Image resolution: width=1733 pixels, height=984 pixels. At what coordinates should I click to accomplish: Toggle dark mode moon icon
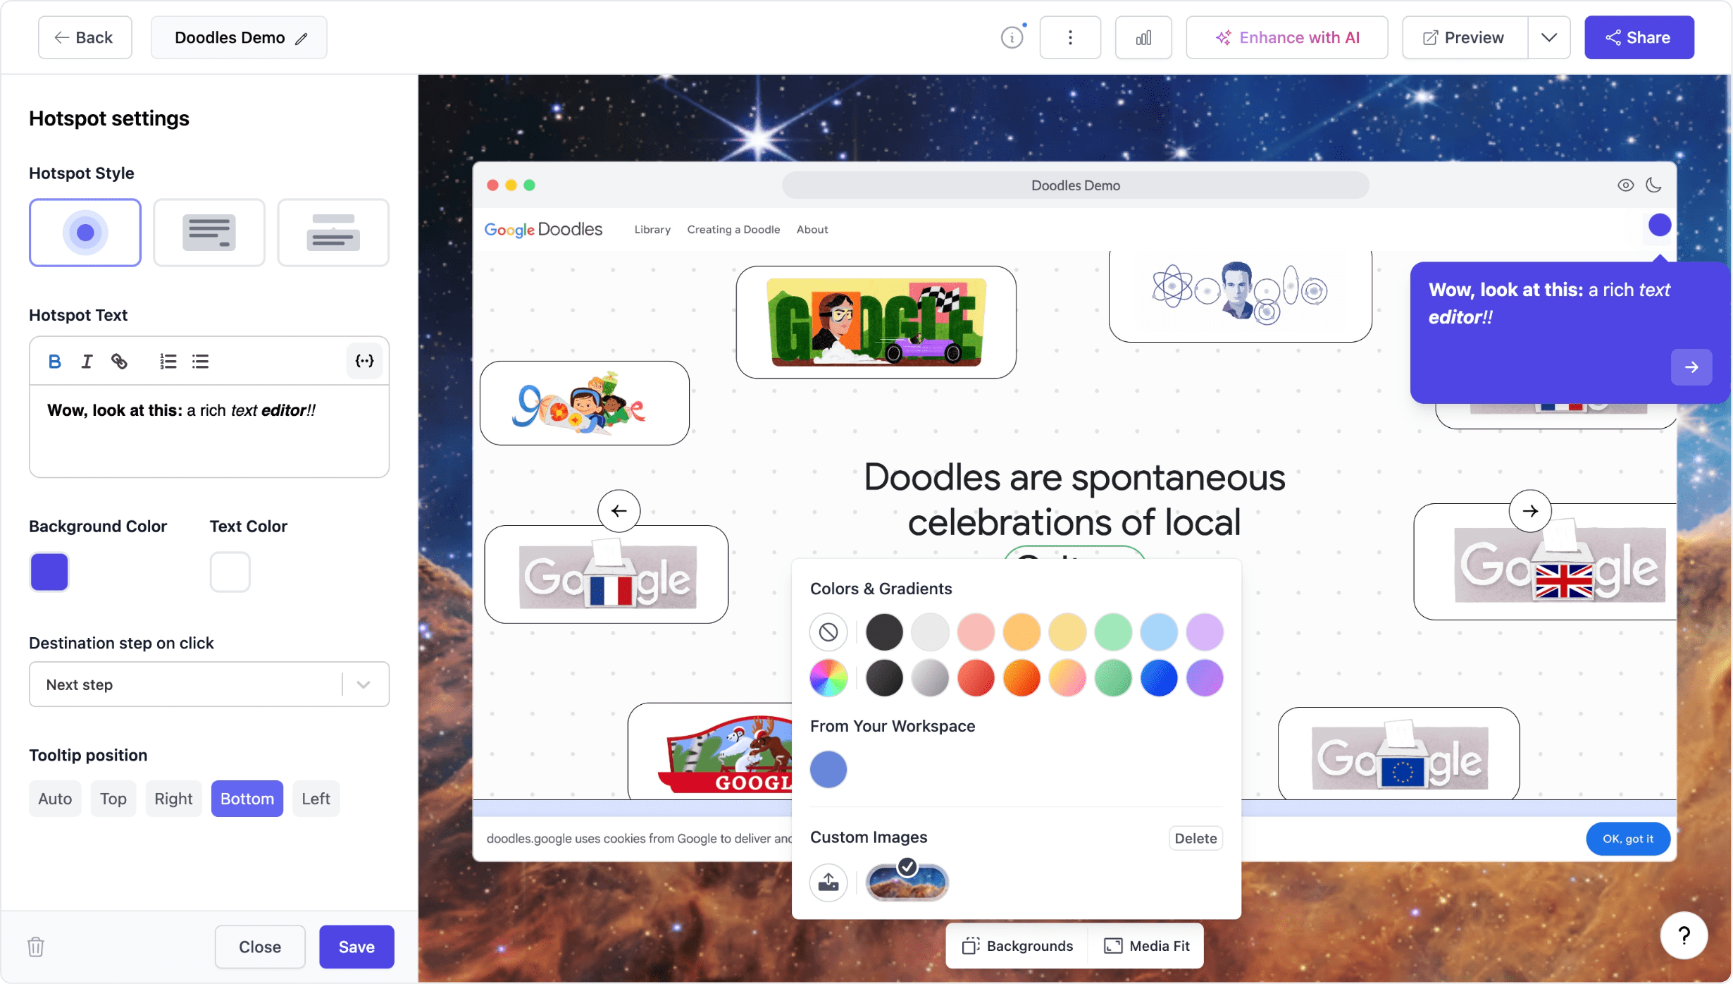coord(1653,185)
